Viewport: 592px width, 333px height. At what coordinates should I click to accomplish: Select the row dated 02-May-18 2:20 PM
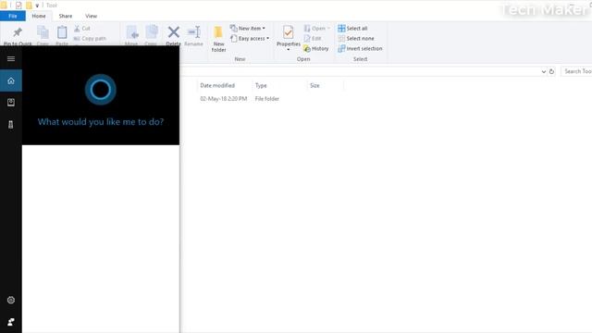224,99
